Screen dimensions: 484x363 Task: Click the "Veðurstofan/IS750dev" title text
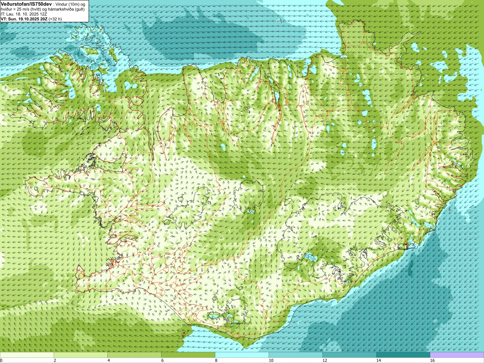click(x=26, y=4)
